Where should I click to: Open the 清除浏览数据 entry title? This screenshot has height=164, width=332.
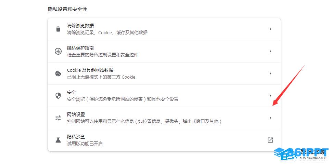tap(80, 26)
